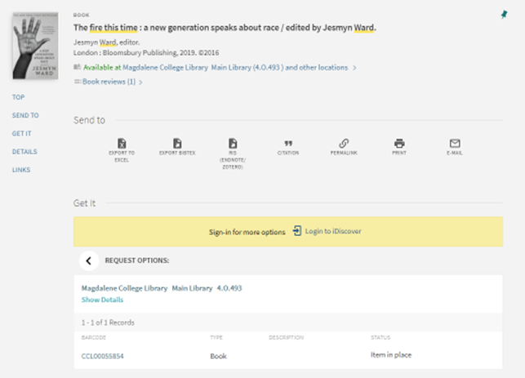This screenshot has width=525, height=378.
Task: Open the Citation quote icon
Action: (x=288, y=144)
